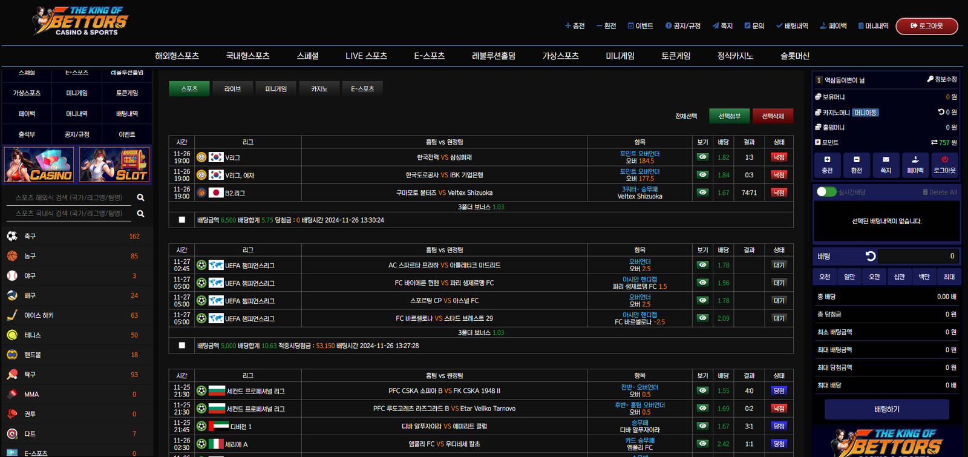Screen dimensions: 968x457
Task: Switch to the 라이브 tab
Action: tap(232, 89)
